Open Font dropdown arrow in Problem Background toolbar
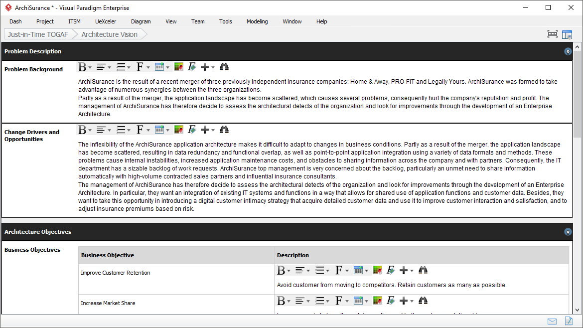The width and height of the screenshot is (583, 328). (x=148, y=67)
